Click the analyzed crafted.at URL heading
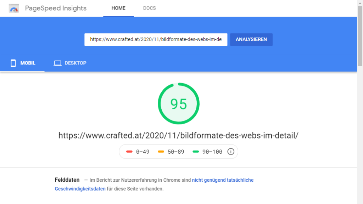The image size is (363, 204). [178, 136]
